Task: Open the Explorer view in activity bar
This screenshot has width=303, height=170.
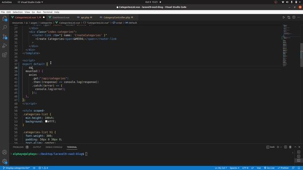Action: pos(5,19)
